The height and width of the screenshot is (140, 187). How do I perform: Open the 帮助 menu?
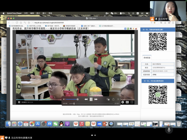click(50, 13)
